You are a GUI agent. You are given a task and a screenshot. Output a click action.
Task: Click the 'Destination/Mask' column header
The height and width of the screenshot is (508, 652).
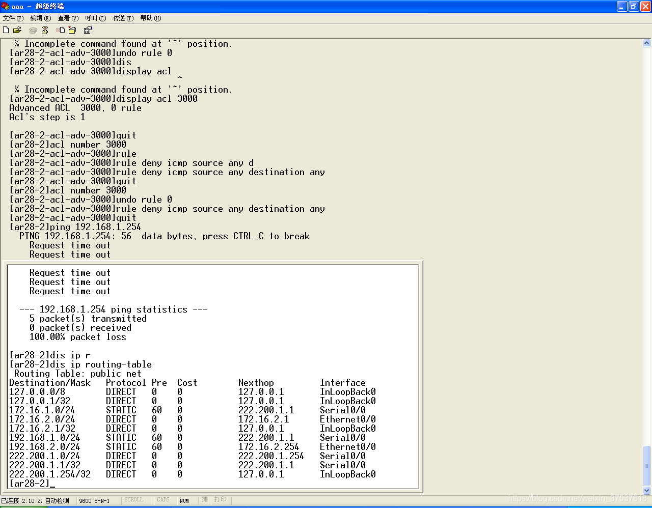coord(50,383)
